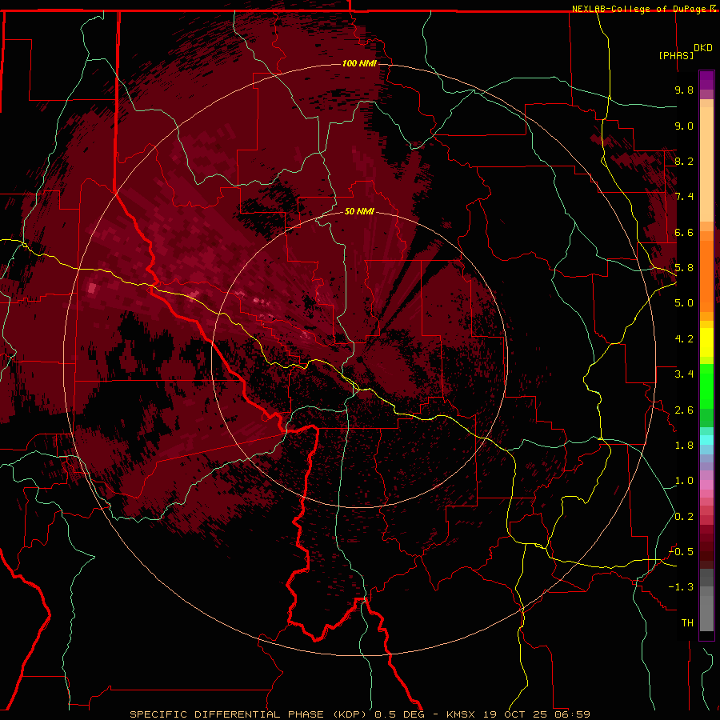Click the 50 NMI range ring label

coord(359,211)
